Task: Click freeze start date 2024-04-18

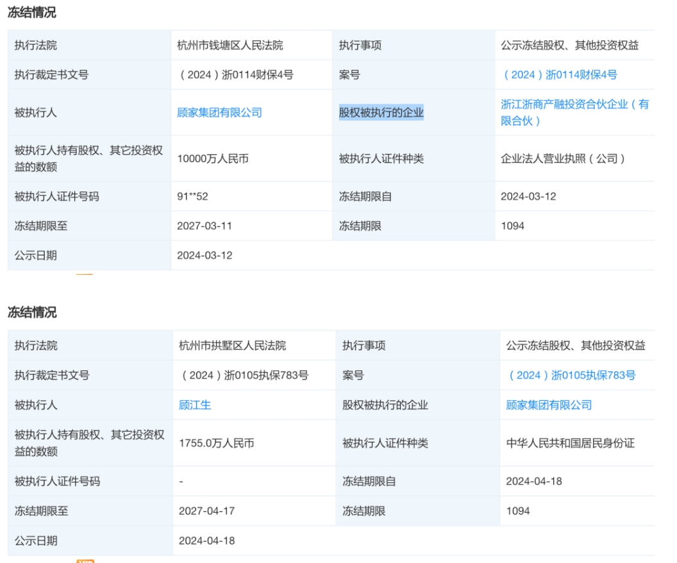Action: click(534, 481)
